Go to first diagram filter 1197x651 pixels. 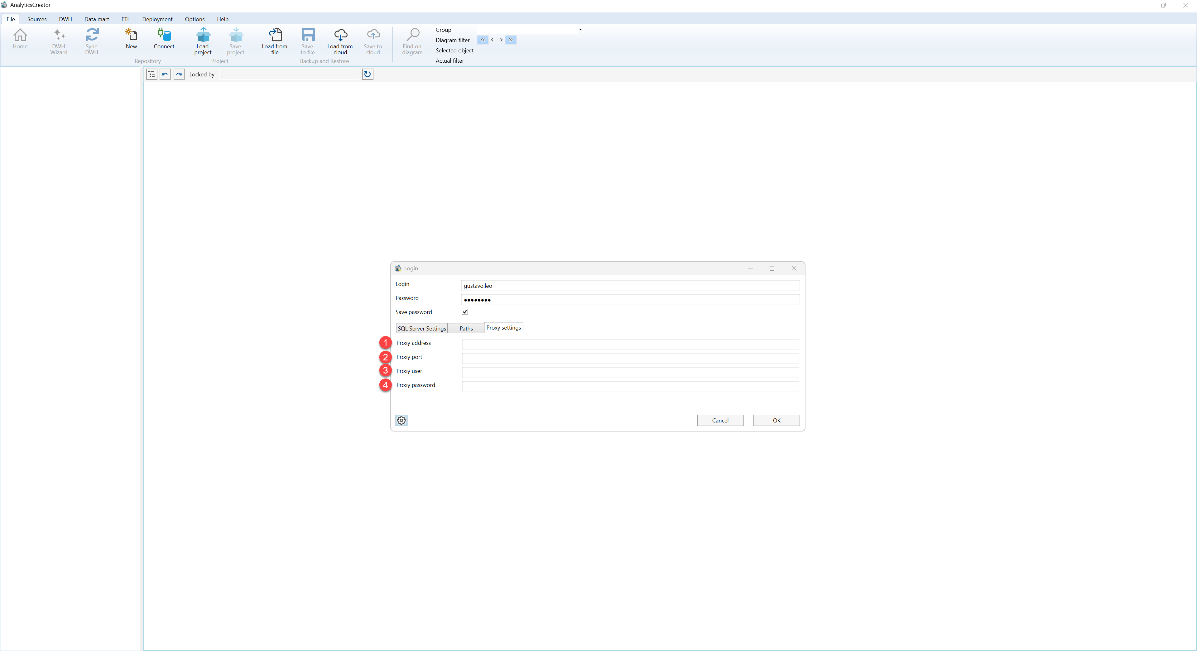point(483,40)
